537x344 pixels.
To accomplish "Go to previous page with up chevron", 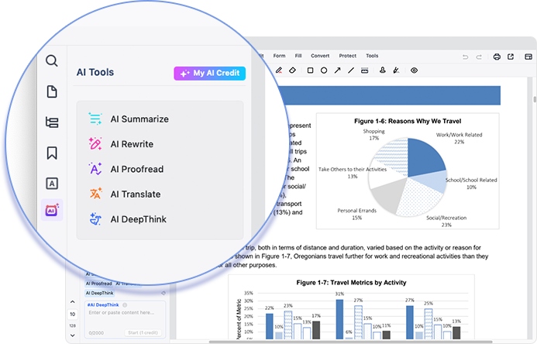I will point(73,301).
